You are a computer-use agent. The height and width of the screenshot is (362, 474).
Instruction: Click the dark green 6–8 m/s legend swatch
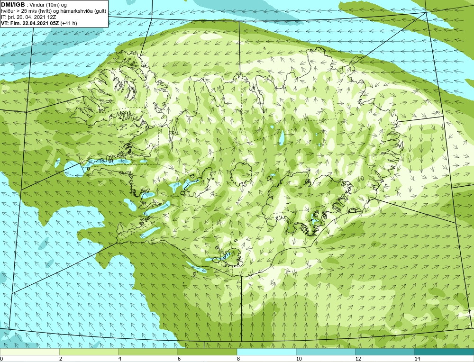coord(208,352)
